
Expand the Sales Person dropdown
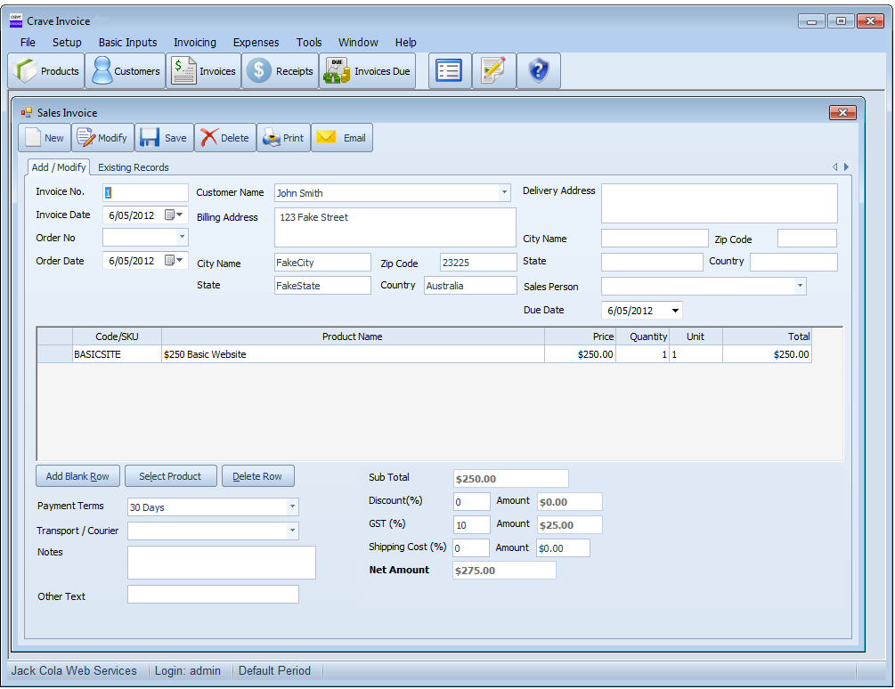[799, 287]
